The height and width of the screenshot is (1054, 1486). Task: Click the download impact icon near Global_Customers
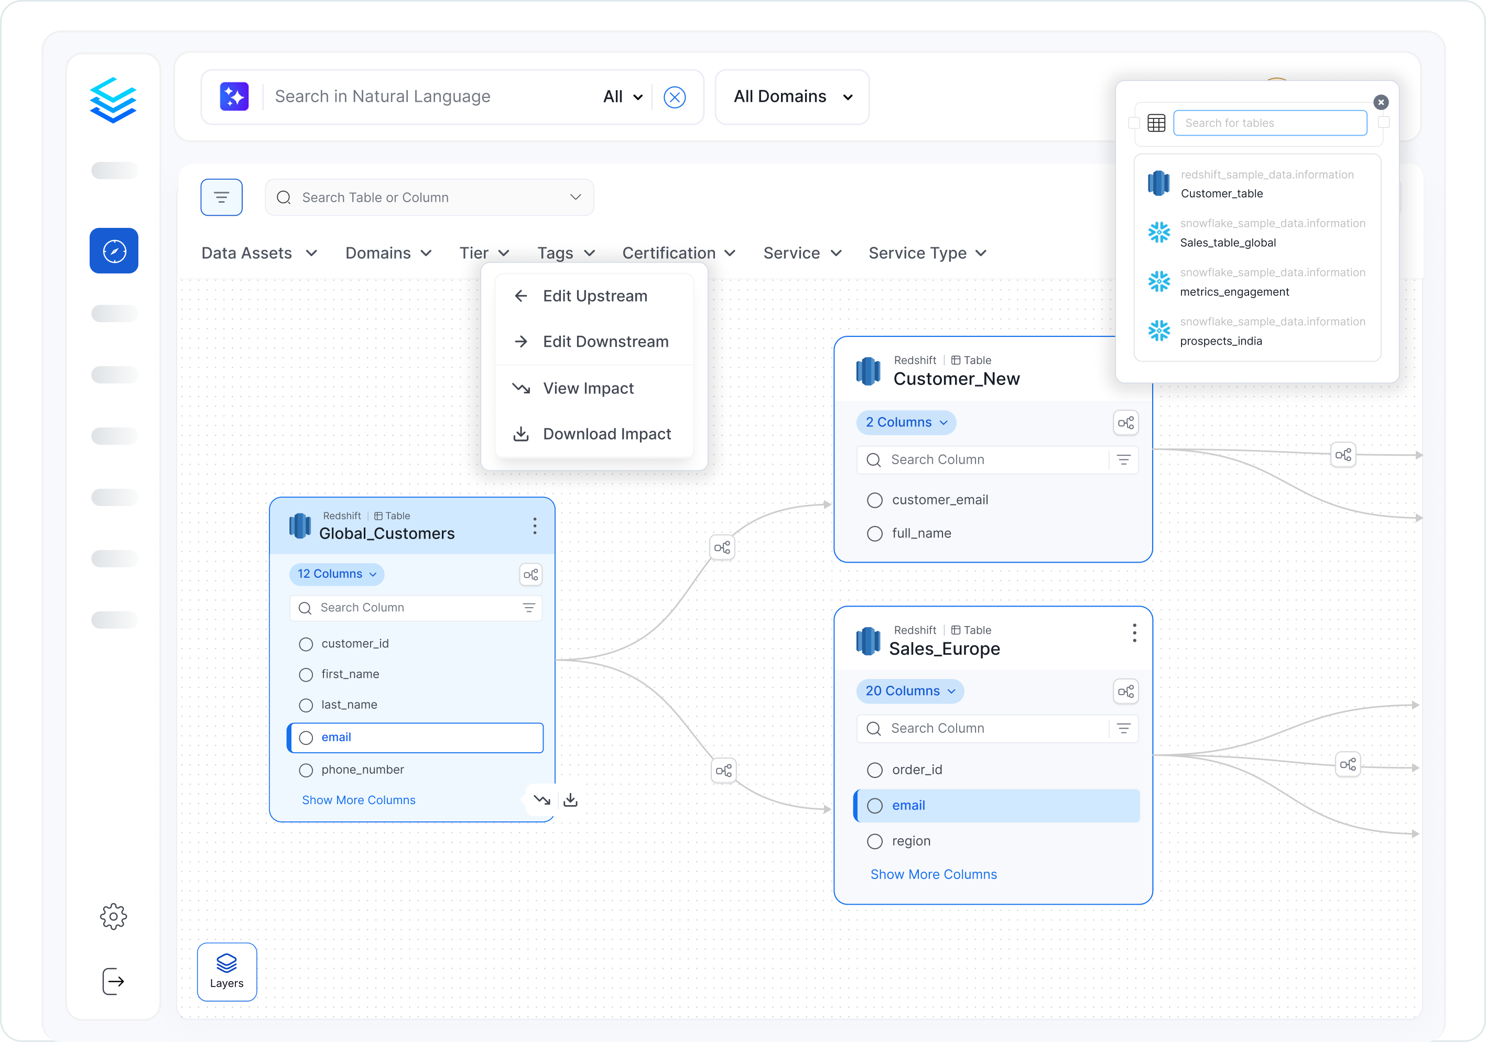570,799
